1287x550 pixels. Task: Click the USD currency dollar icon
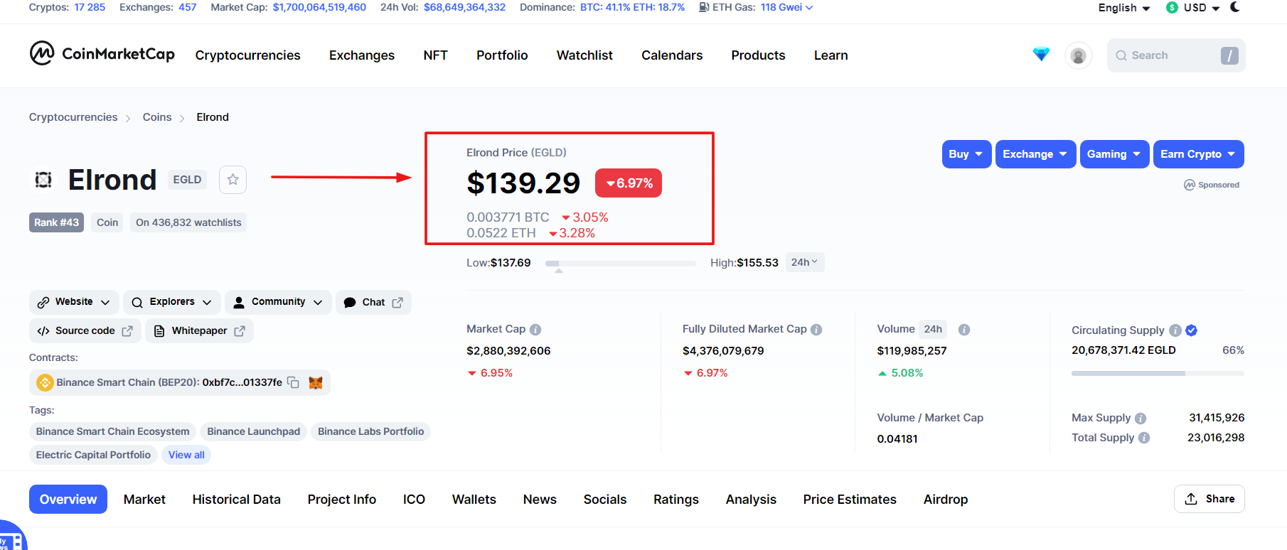click(x=1173, y=7)
